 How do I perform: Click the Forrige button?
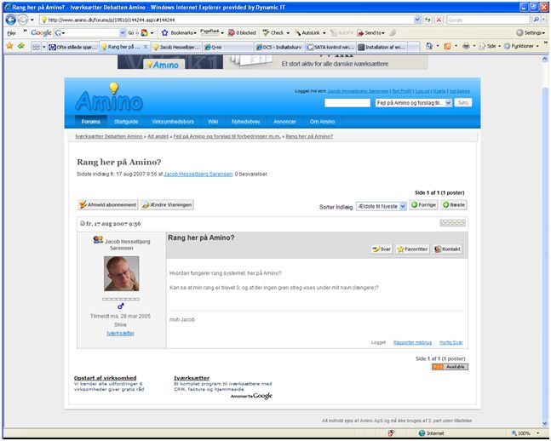423,204
